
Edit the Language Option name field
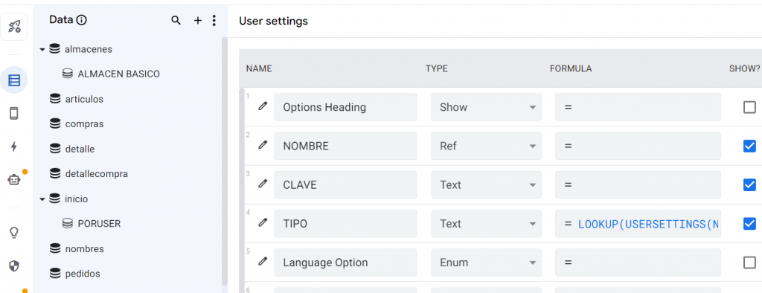point(345,263)
